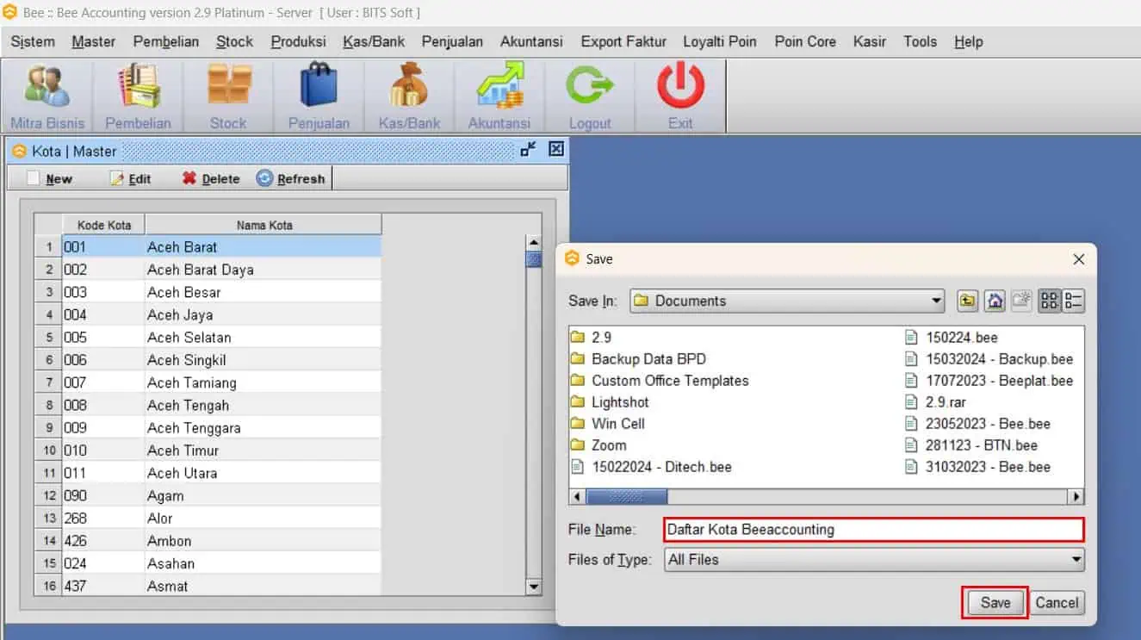Click the green Logout icon
Viewport: 1141px width, 640px height.
tap(590, 96)
